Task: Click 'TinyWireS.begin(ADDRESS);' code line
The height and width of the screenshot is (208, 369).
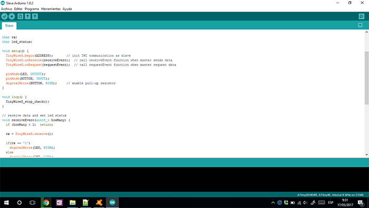Action: (x=30, y=55)
